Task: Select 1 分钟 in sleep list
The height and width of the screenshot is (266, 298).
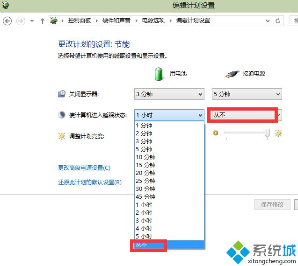Action: pos(169,126)
